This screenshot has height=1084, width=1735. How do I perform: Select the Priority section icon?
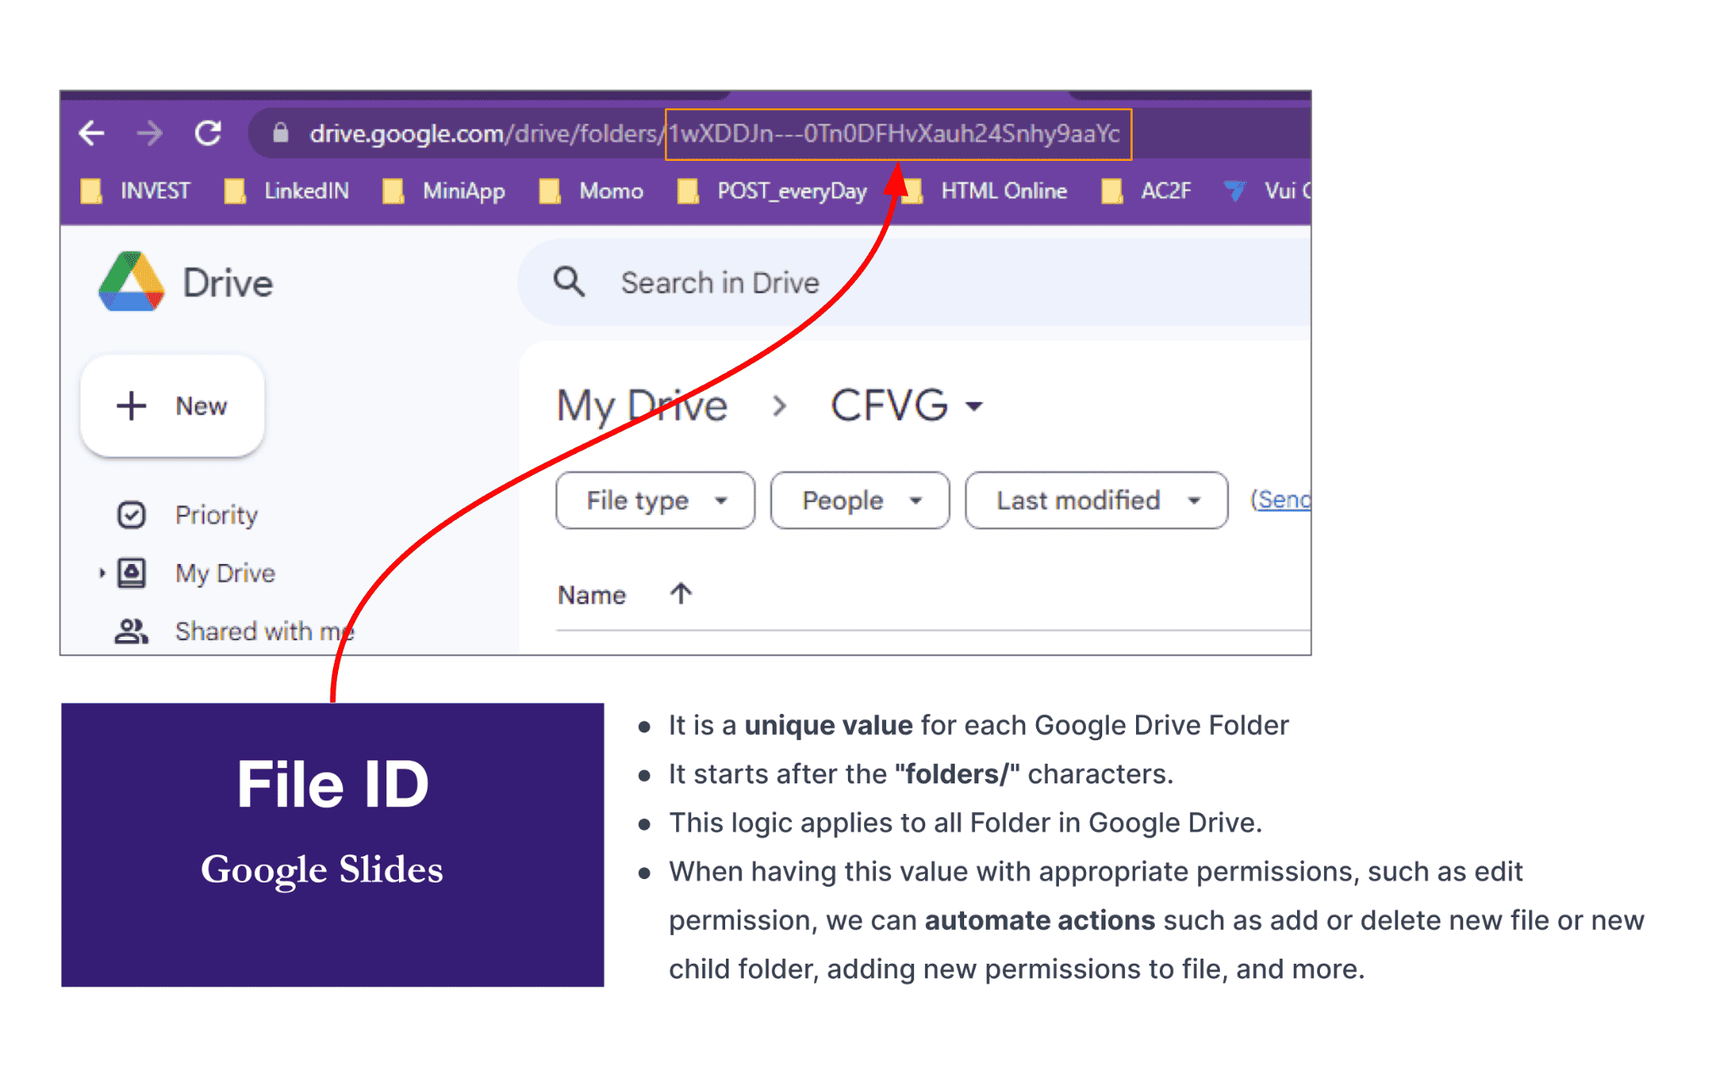tap(131, 514)
